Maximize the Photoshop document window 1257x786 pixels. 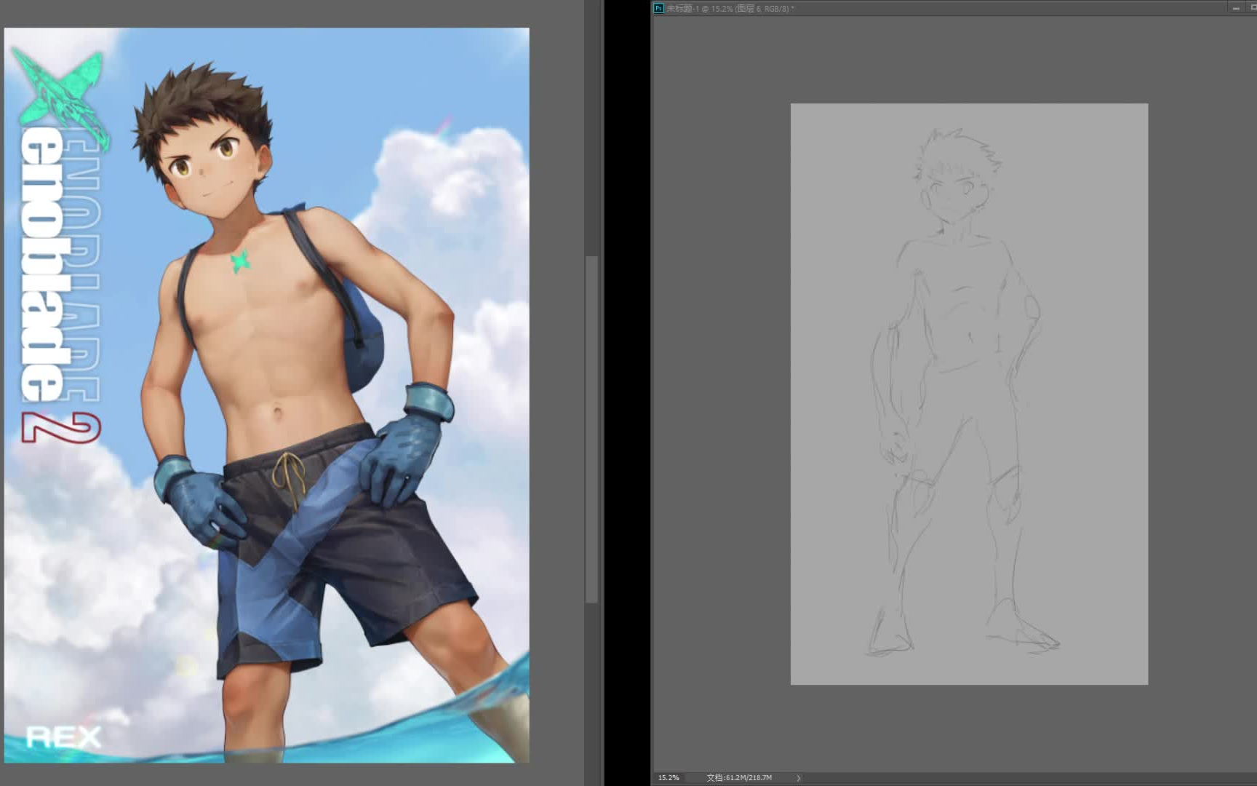(x=1253, y=8)
